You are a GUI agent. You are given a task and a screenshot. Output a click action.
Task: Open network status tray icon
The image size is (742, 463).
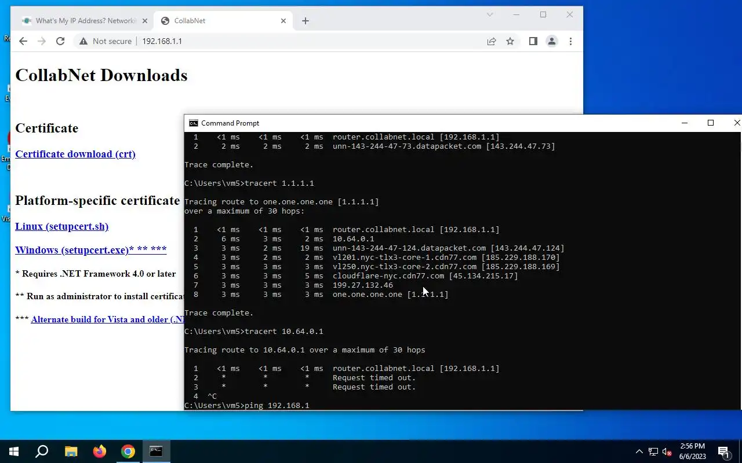[x=653, y=451]
